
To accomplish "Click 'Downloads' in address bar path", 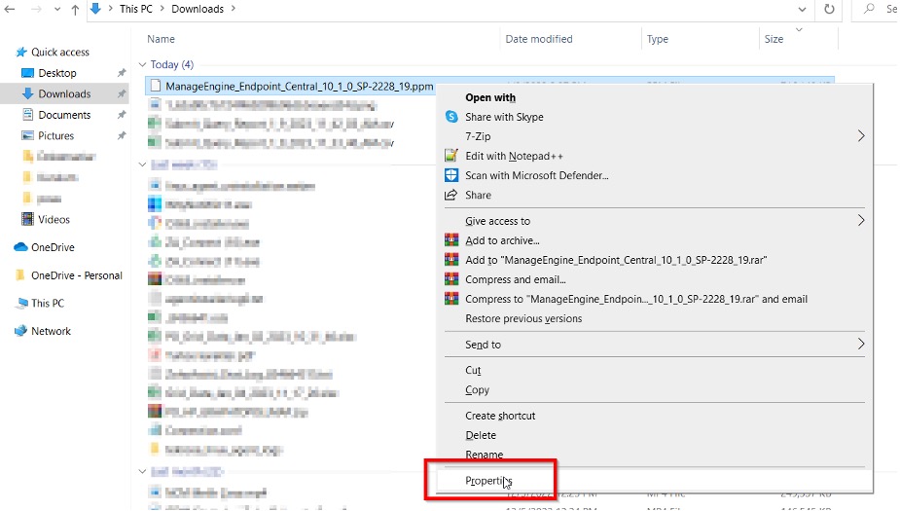I will pos(198,9).
